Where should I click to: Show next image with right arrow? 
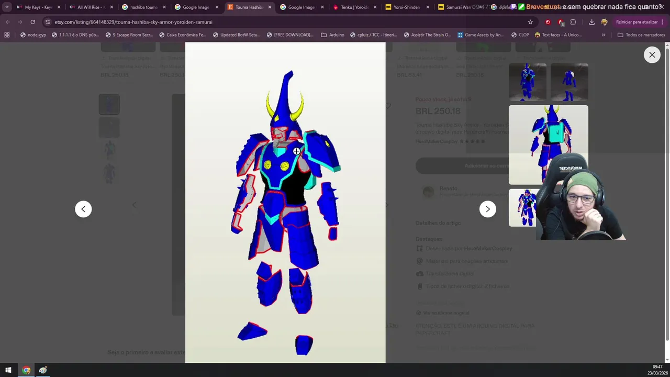point(488,209)
